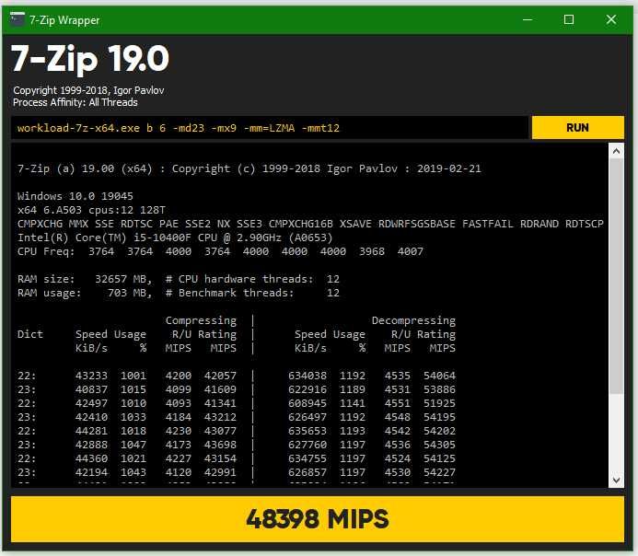Click the 'Decompressing' column heading
Viewport: 638px width, 556px height.
[413, 321]
